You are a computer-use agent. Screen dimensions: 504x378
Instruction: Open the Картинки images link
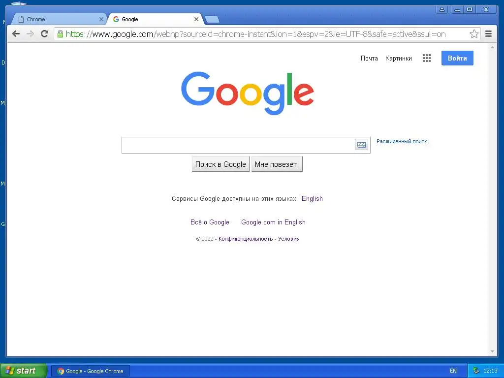(x=398, y=58)
